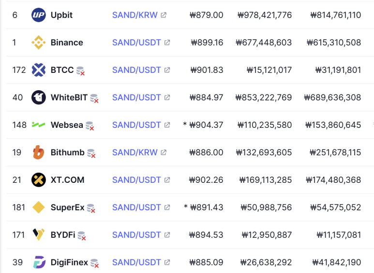
Task: Click the XT.COM logo icon
Action: tap(38, 180)
